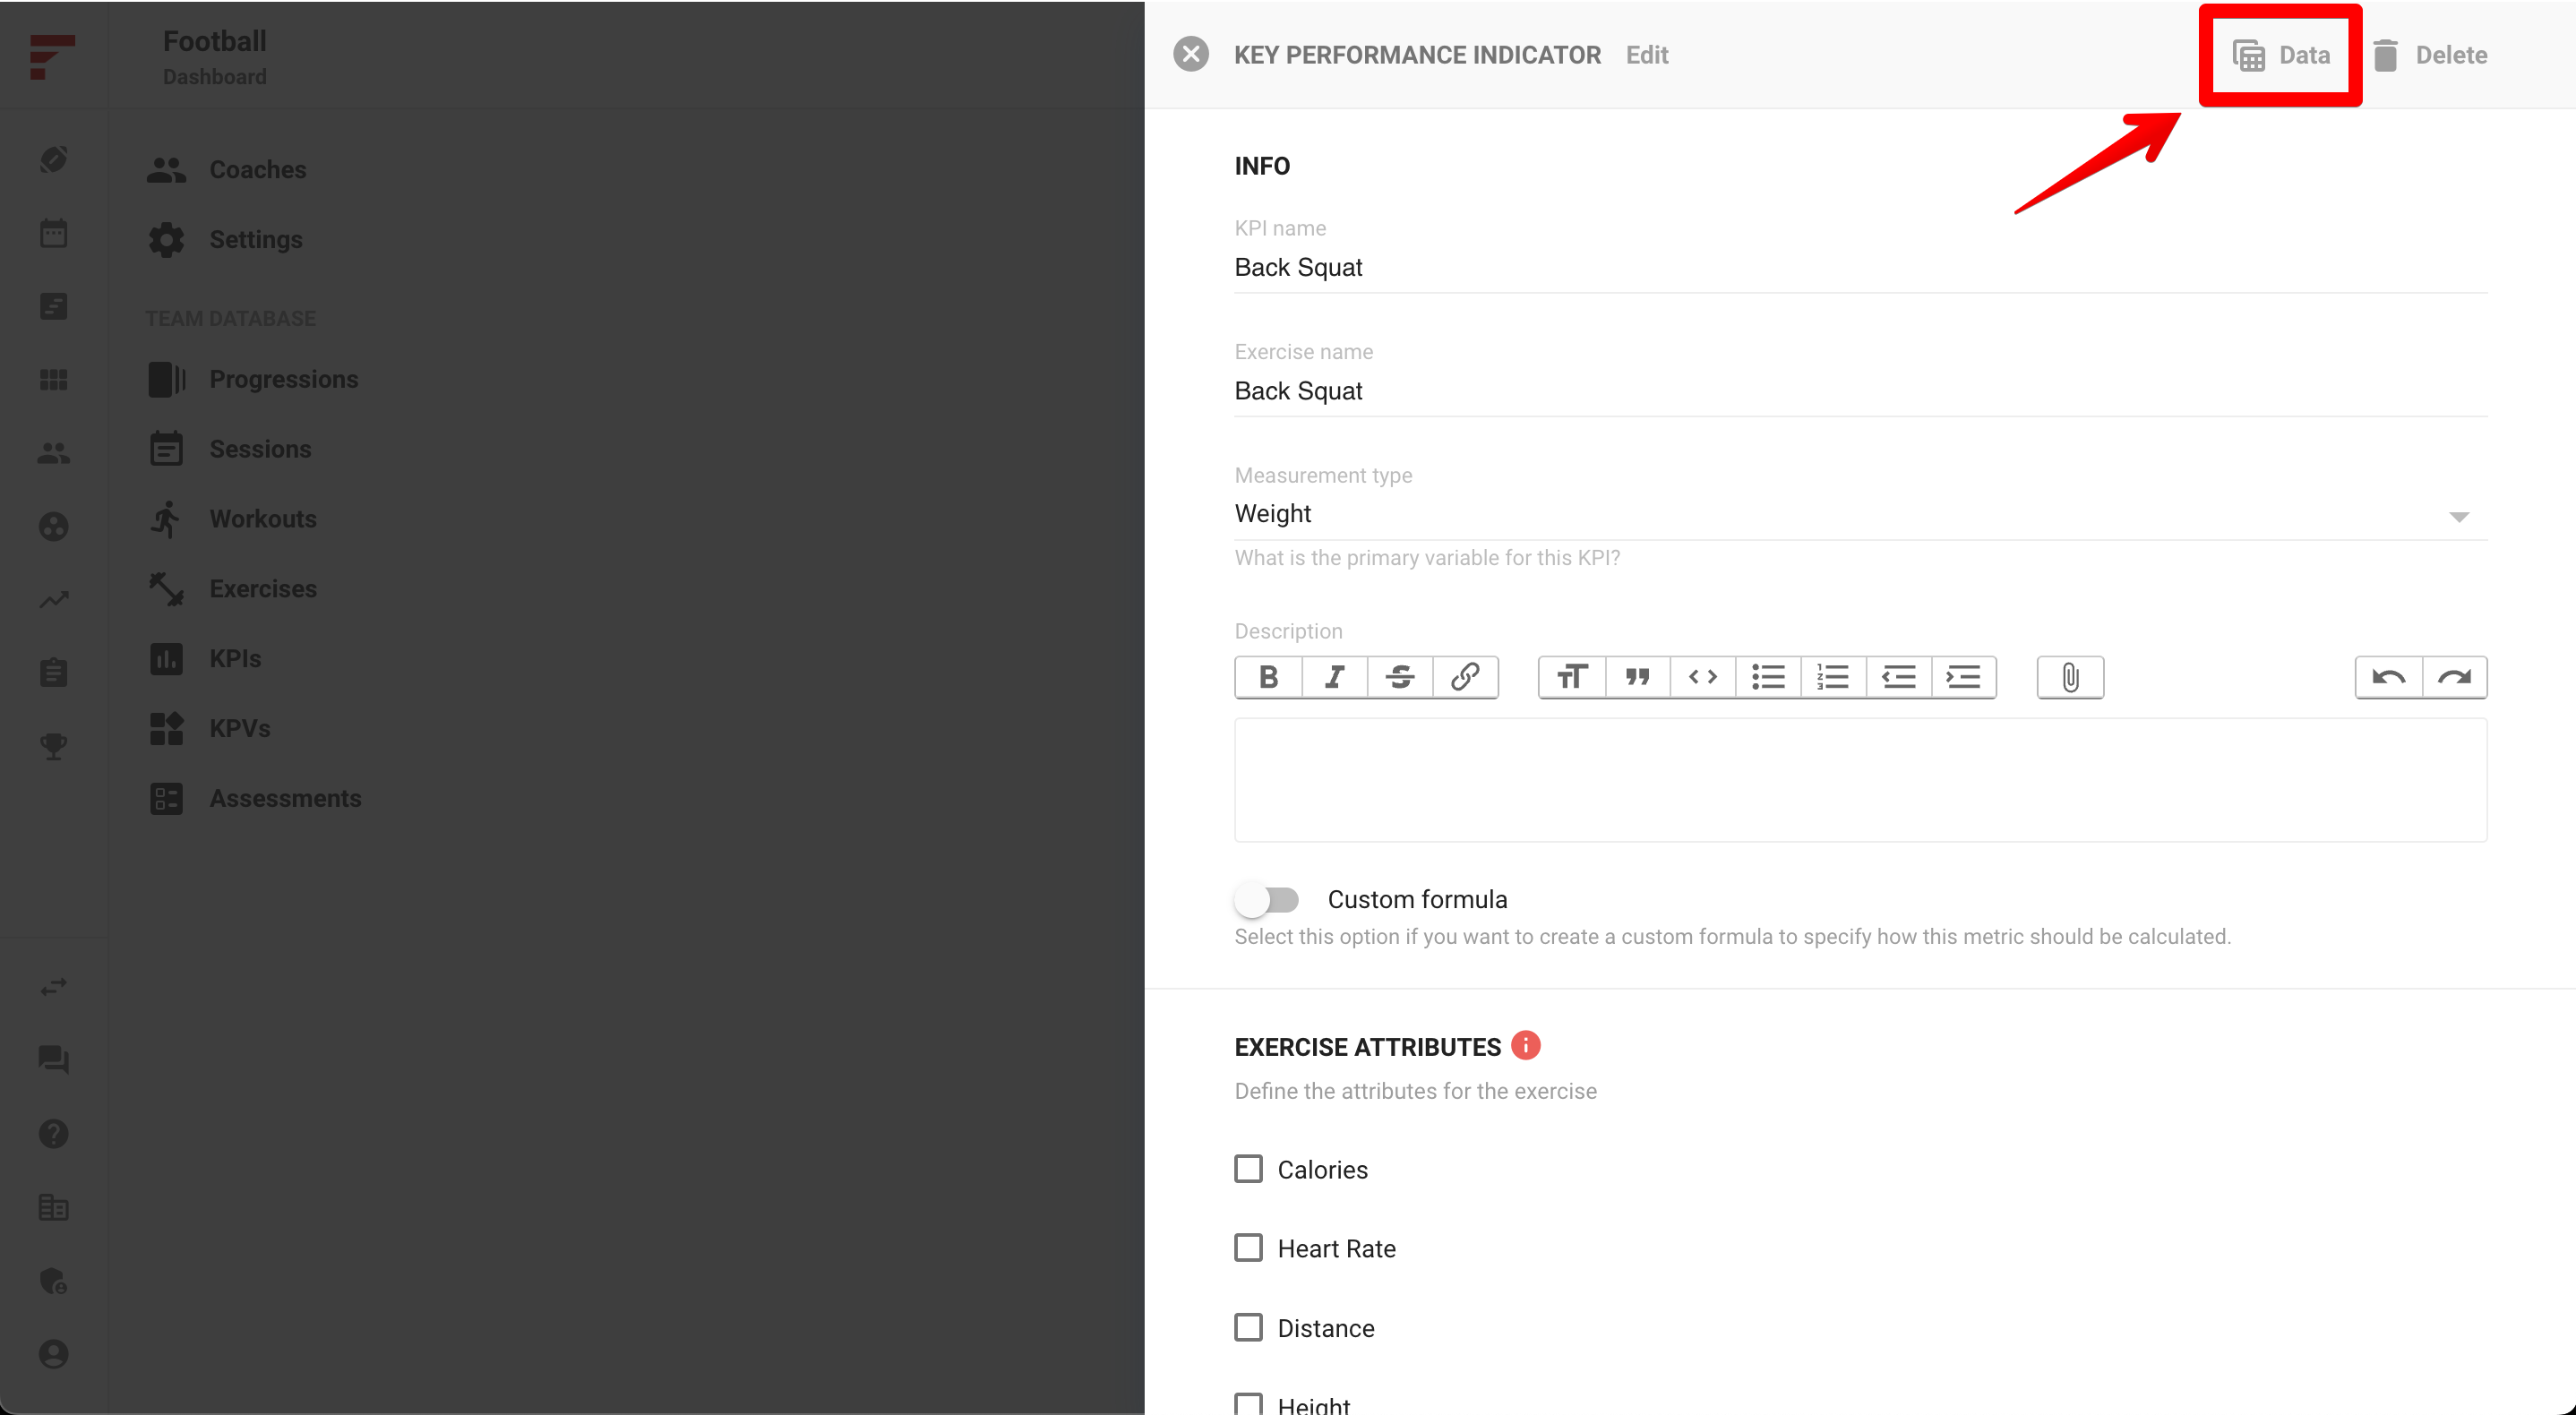This screenshot has width=2576, height=1415.
Task: Insert a block quote in description
Action: click(x=1637, y=677)
